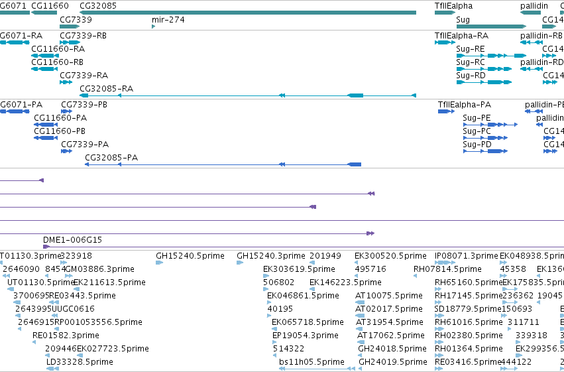Click transcript TfIIEalpha-RA
Screen dimensions: 564x372
tap(461, 36)
